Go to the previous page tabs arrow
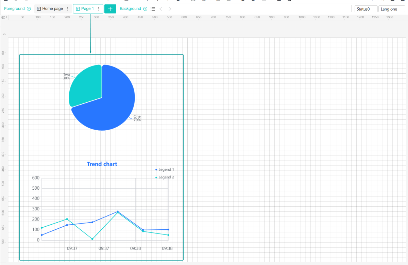Image resolution: width=408 pixels, height=265 pixels. coord(161,9)
